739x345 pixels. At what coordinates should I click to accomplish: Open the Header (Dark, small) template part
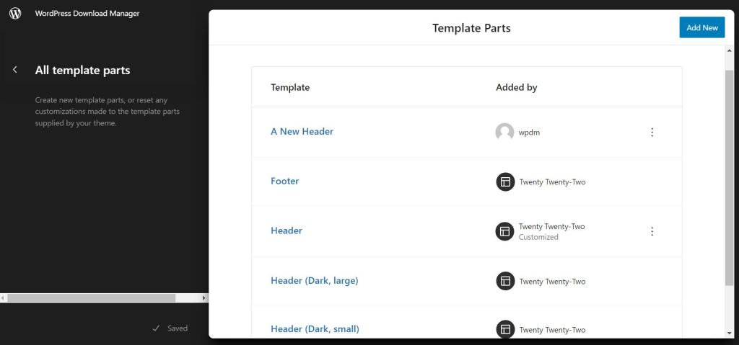[x=315, y=329]
